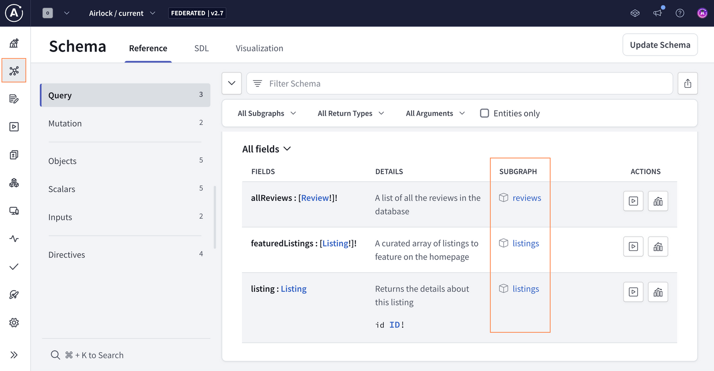This screenshot has height=371, width=714.
Task: Open the Schema icon in left sidebar
Action: click(14, 70)
